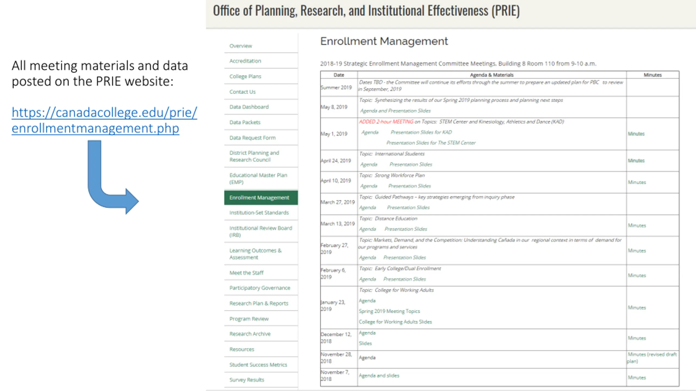The width and height of the screenshot is (696, 391).
Task: Open Minutes for April 10, 2019
Action: (637, 182)
